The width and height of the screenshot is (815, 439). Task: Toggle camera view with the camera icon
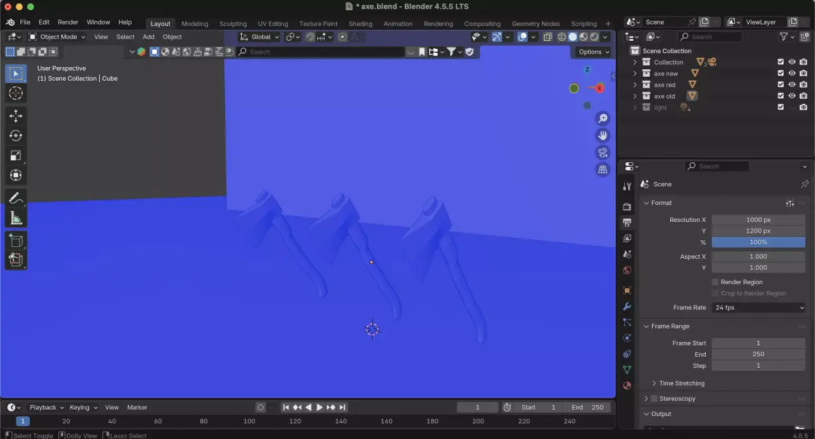(x=602, y=153)
